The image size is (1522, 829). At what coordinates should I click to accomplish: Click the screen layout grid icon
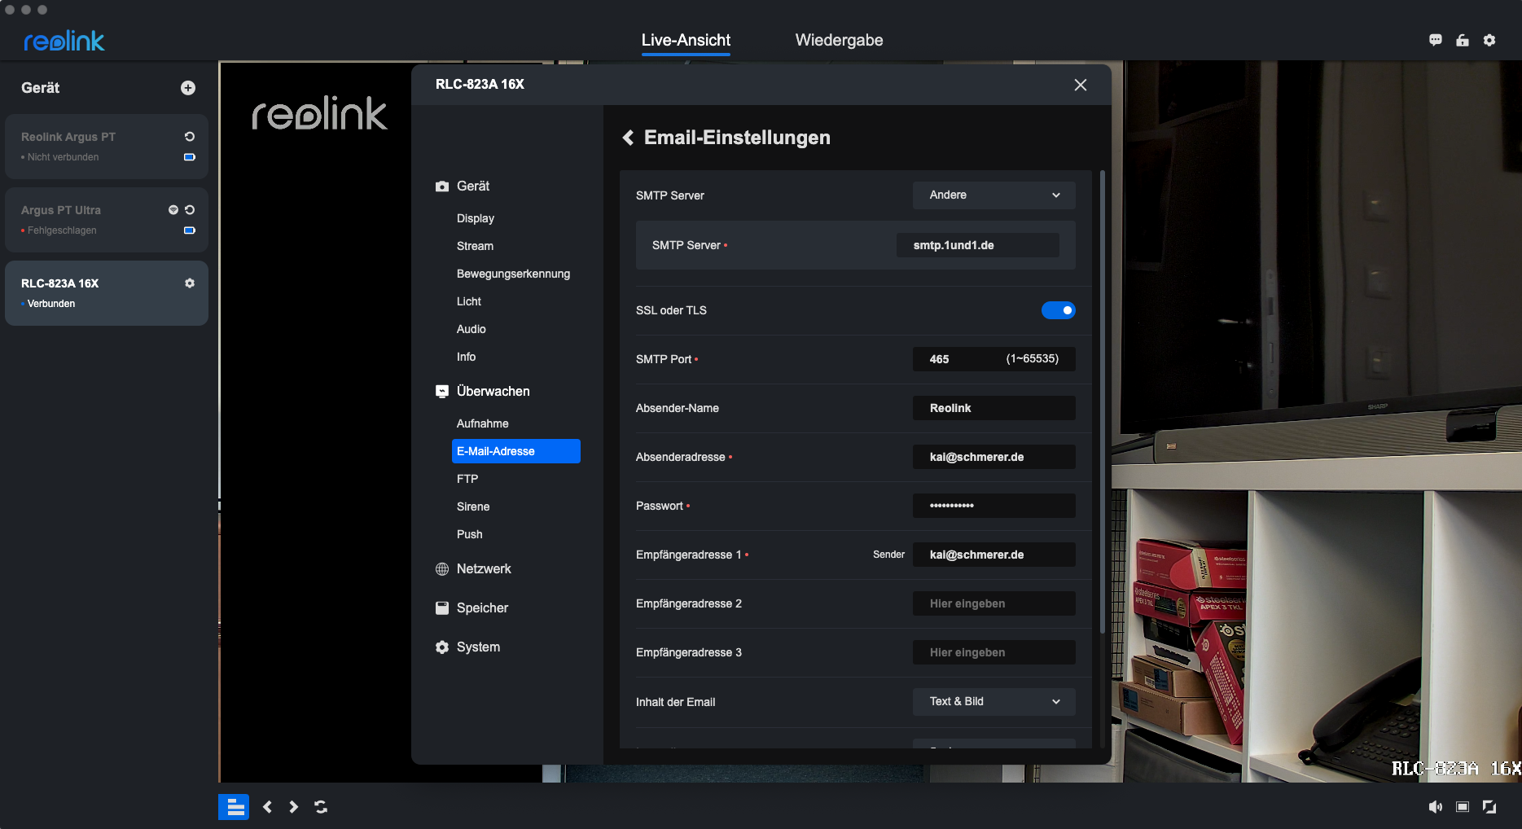click(x=234, y=807)
